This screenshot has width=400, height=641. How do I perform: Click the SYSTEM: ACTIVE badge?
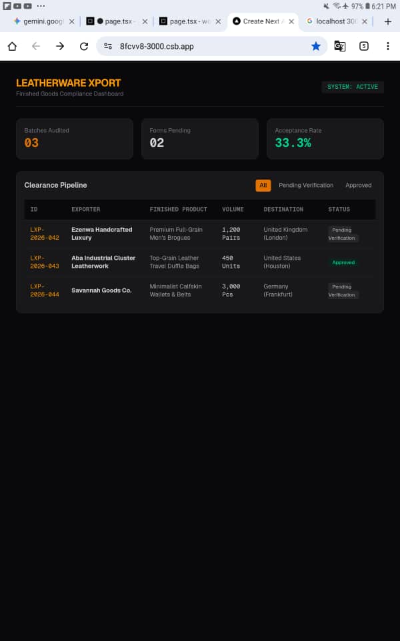click(x=353, y=87)
